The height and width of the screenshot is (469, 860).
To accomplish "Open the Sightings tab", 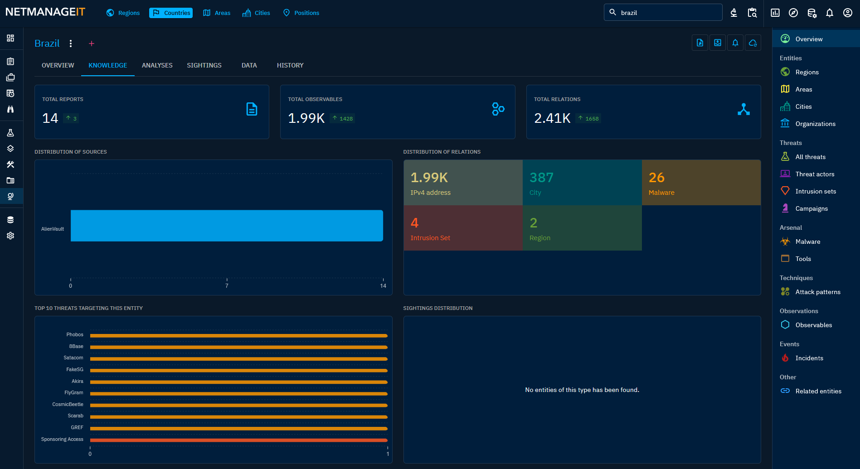I will pos(204,65).
